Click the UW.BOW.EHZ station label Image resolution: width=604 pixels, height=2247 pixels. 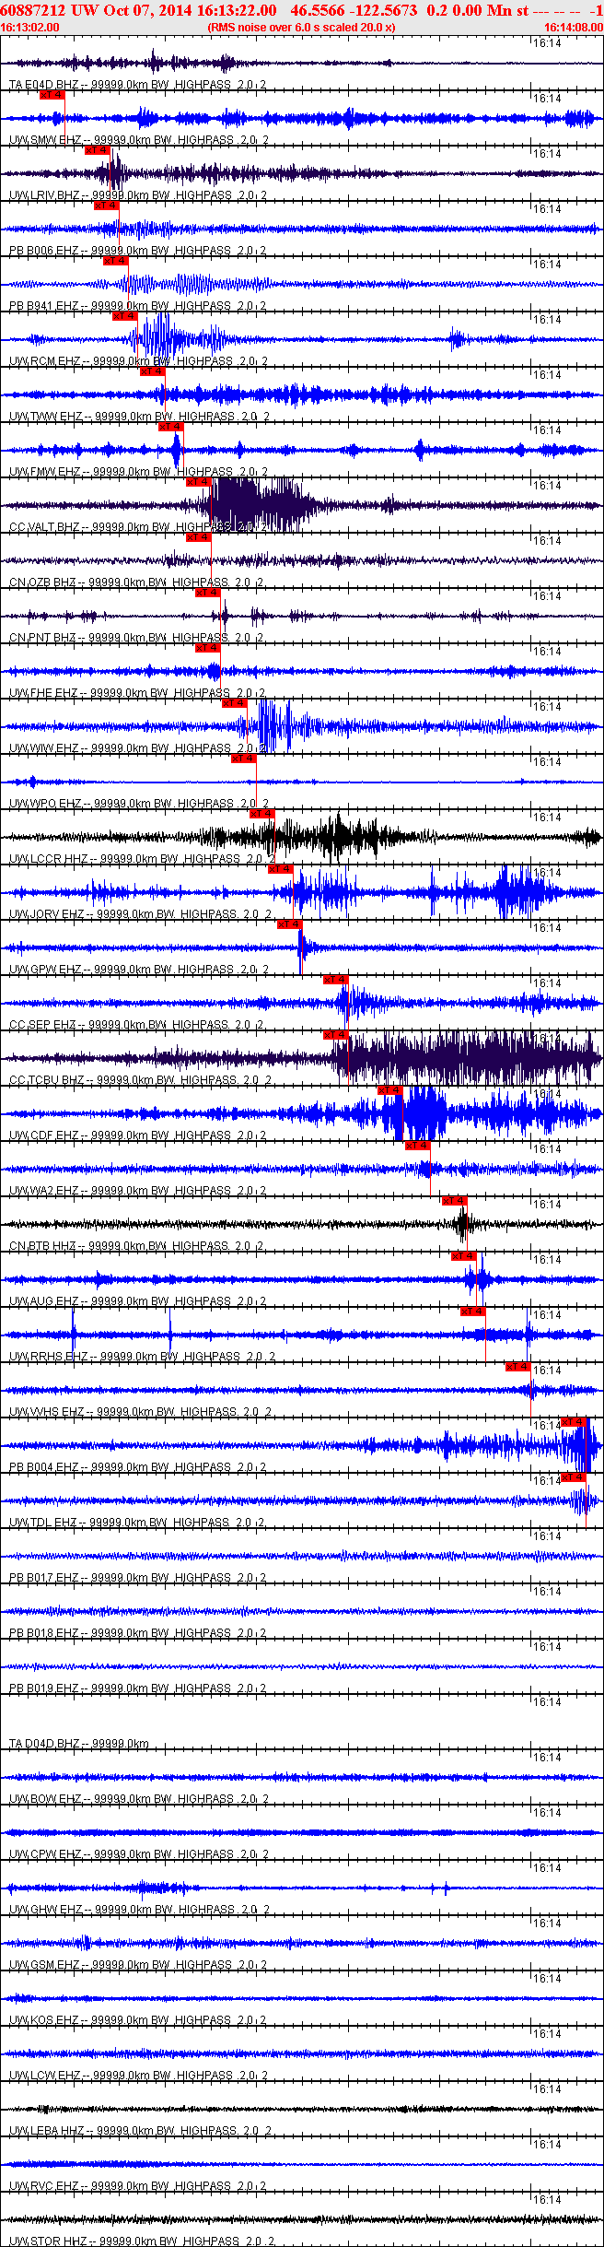tap(45, 1799)
